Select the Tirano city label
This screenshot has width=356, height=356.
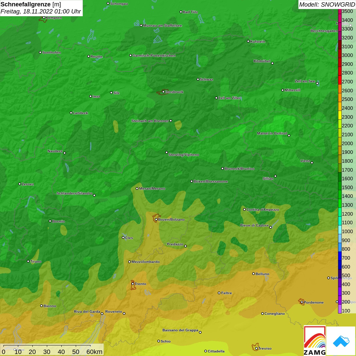tap(36, 261)
